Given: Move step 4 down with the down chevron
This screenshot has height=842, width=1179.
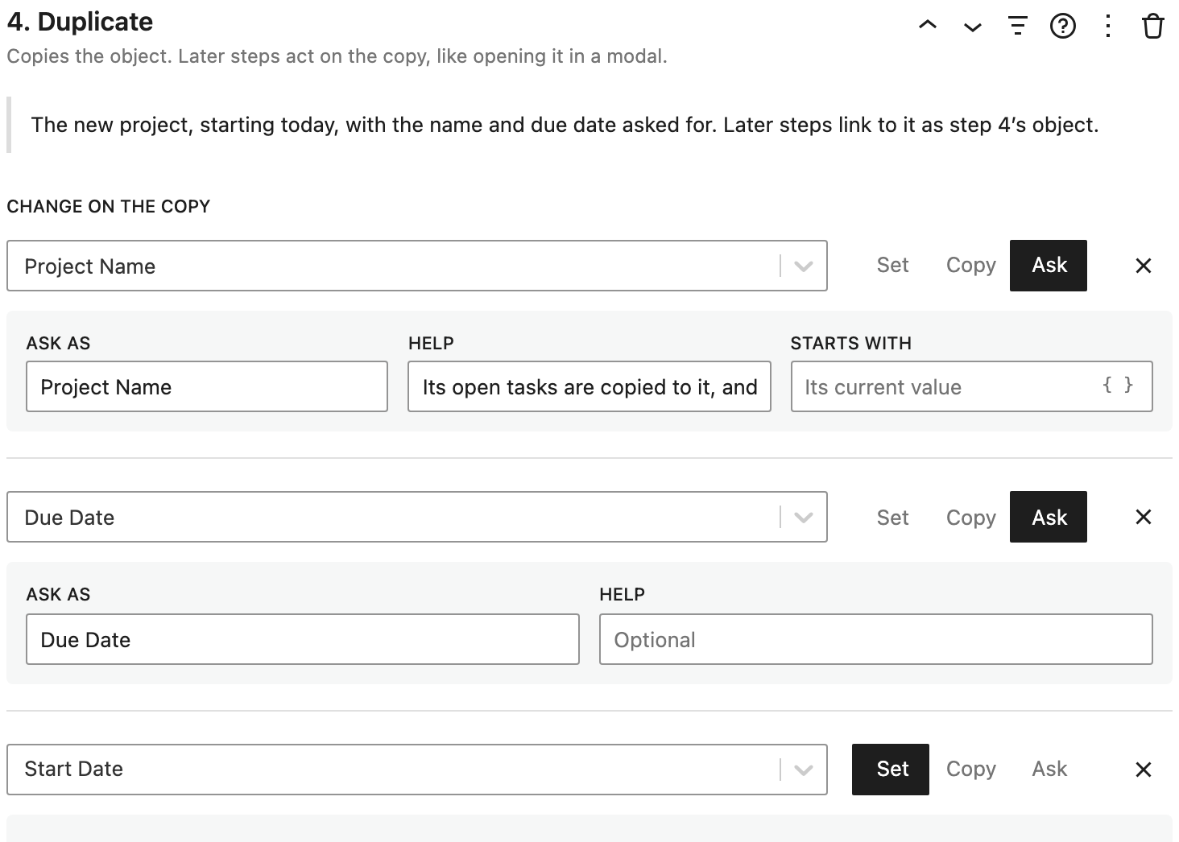Looking at the screenshot, I should (973, 27).
